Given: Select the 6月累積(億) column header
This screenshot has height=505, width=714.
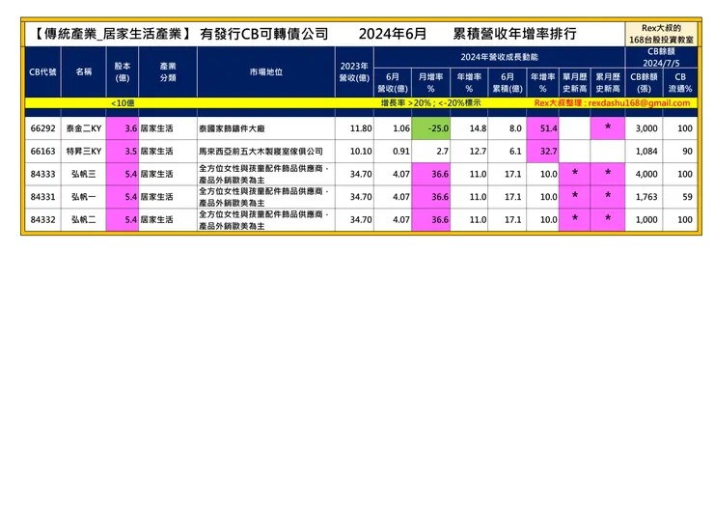Looking at the screenshot, I should [x=508, y=83].
